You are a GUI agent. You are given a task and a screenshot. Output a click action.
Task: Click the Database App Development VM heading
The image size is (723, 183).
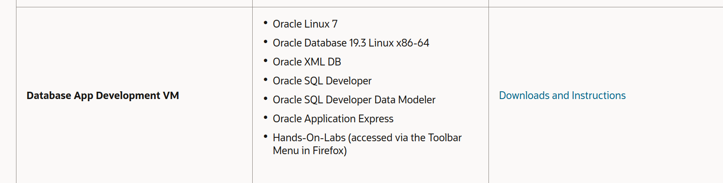click(x=103, y=96)
